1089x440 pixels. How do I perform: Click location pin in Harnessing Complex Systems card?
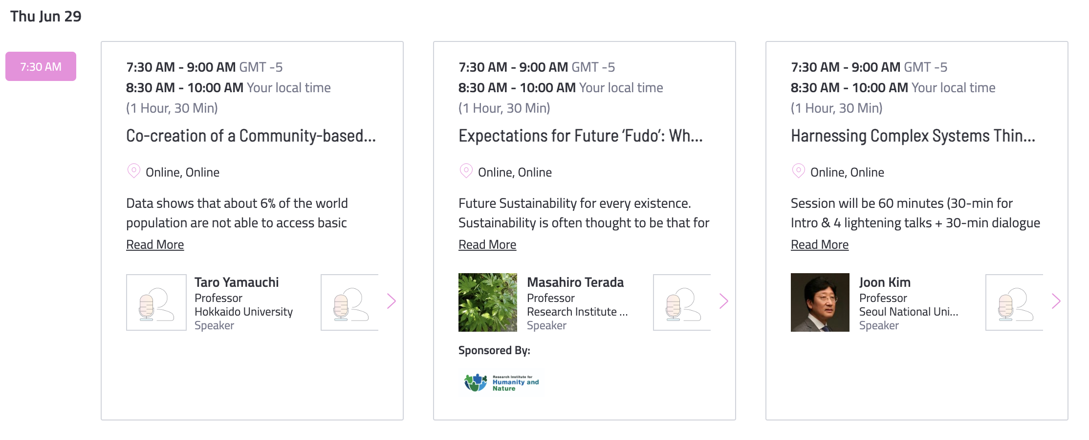(x=798, y=171)
